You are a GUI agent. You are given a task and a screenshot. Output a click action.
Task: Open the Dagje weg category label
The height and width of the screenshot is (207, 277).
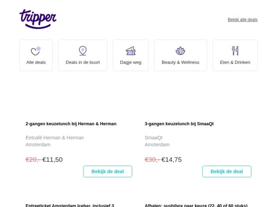coord(131,63)
